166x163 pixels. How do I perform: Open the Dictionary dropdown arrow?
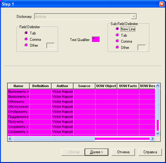[134, 17]
